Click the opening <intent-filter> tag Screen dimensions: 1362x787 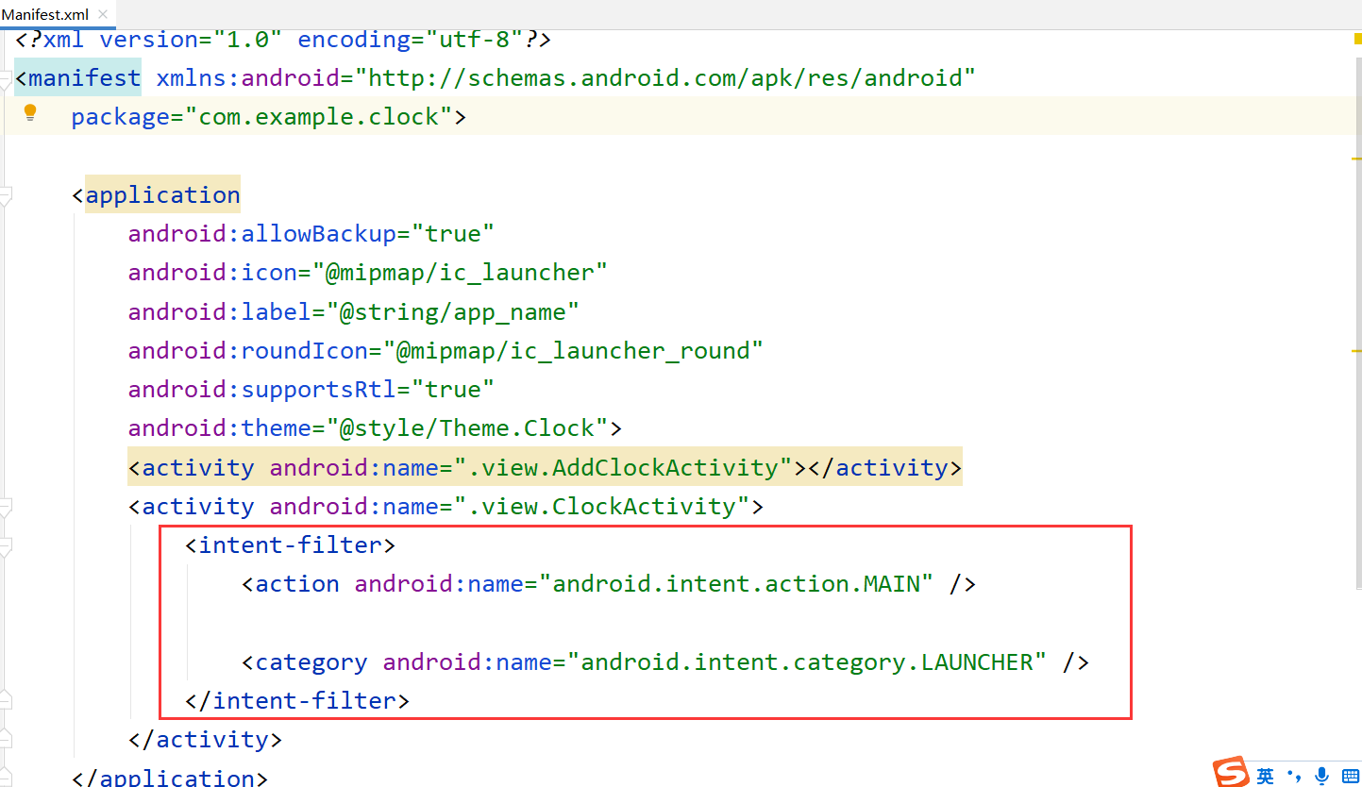291,545
